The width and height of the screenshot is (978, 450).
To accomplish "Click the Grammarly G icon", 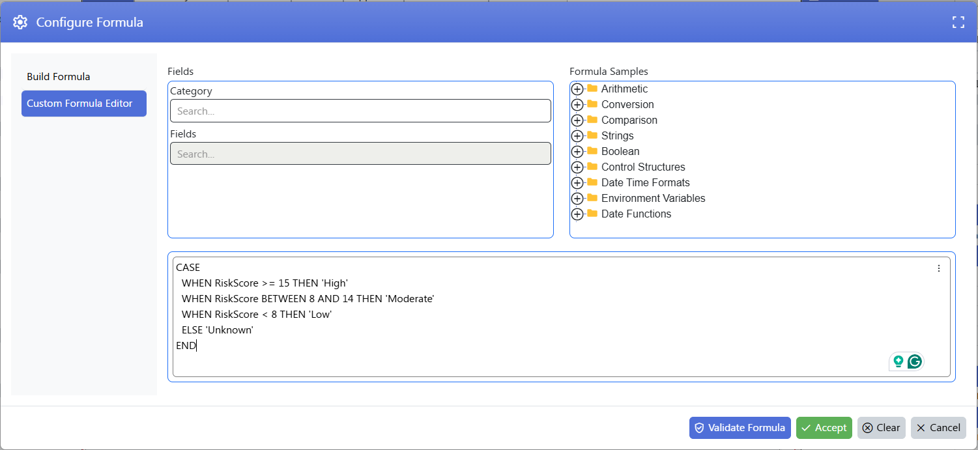I will tap(915, 361).
